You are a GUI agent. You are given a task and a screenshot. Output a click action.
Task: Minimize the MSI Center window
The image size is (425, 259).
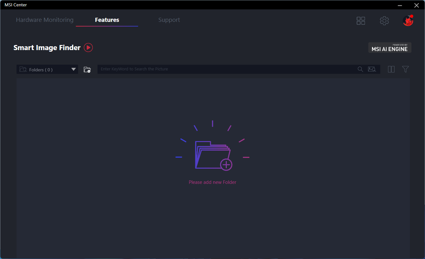point(400,5)
